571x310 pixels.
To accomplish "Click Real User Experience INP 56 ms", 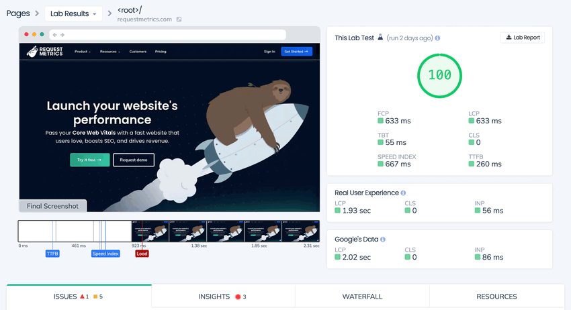I will pyautogui.click(x=488, y=207).
